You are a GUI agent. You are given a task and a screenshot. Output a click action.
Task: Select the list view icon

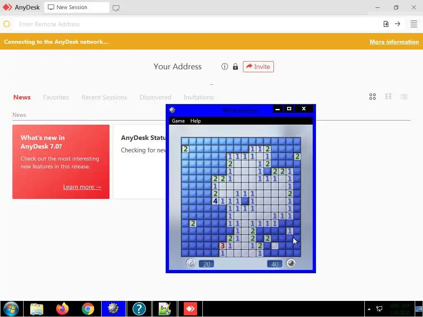click(x=404, y=97)
